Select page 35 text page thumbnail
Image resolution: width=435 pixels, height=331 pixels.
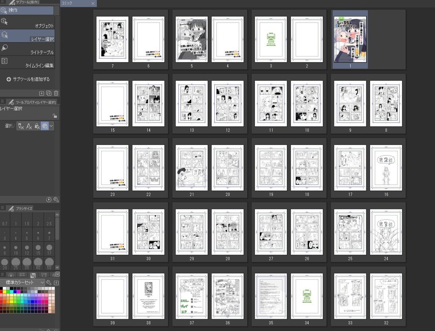(x=271, y=296)
